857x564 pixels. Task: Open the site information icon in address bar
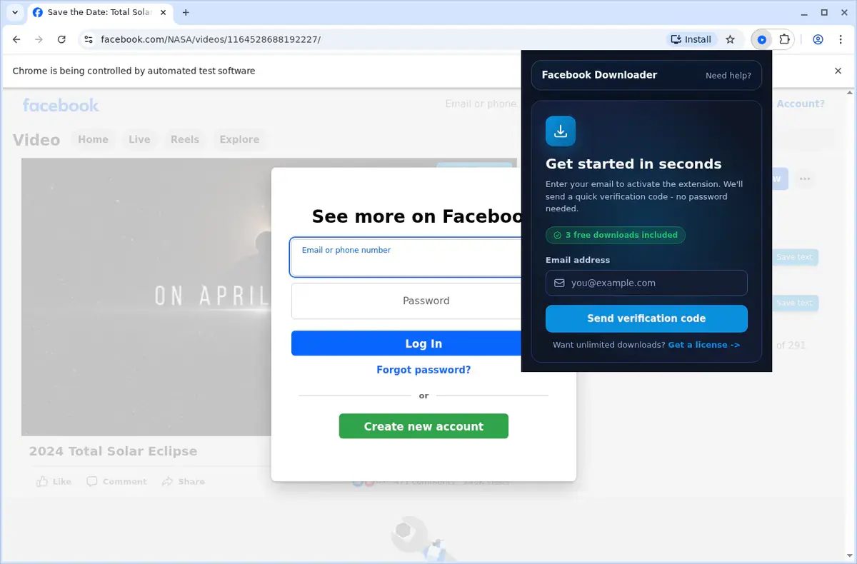point(88,39)
